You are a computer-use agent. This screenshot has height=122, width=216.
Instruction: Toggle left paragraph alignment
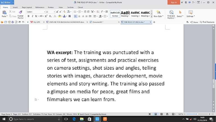(75, 16)
